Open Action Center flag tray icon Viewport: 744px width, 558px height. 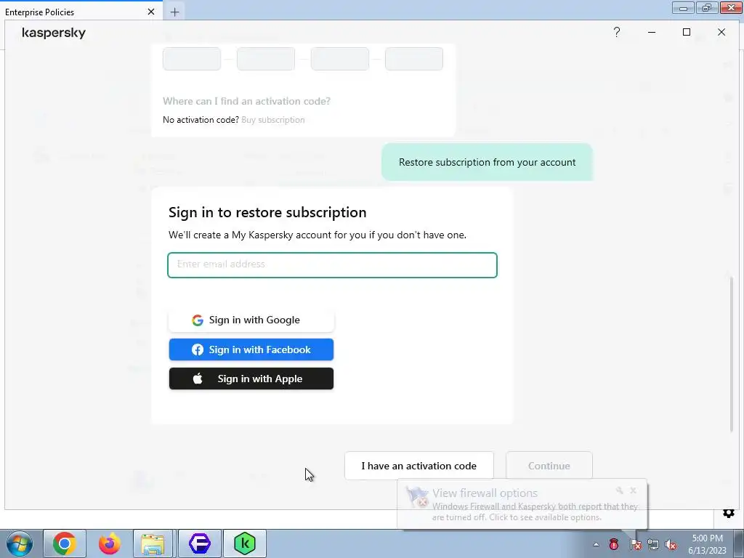(x=635, y=544)
